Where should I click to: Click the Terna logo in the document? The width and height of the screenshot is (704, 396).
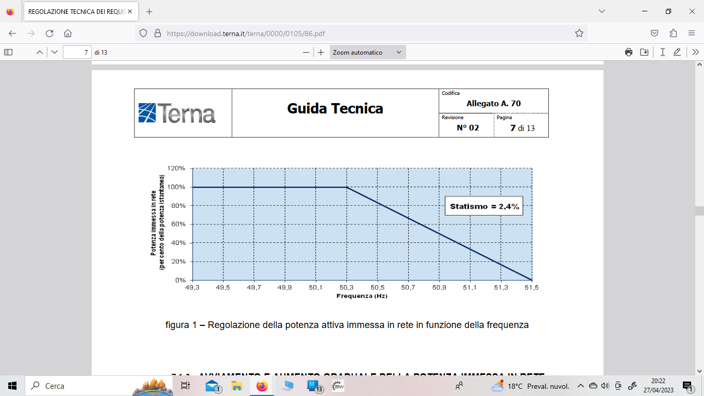(x=177, y=113)
